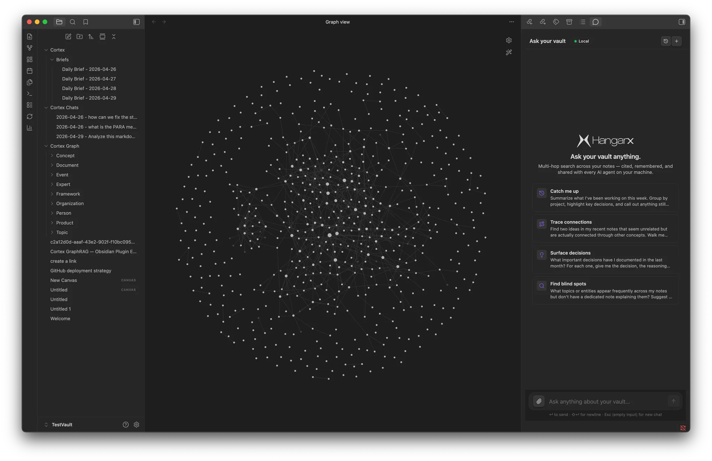The width and height of the screenshot is (712, 461).
Task: Insert template via ribbon icon
Action: coord(30,82)
